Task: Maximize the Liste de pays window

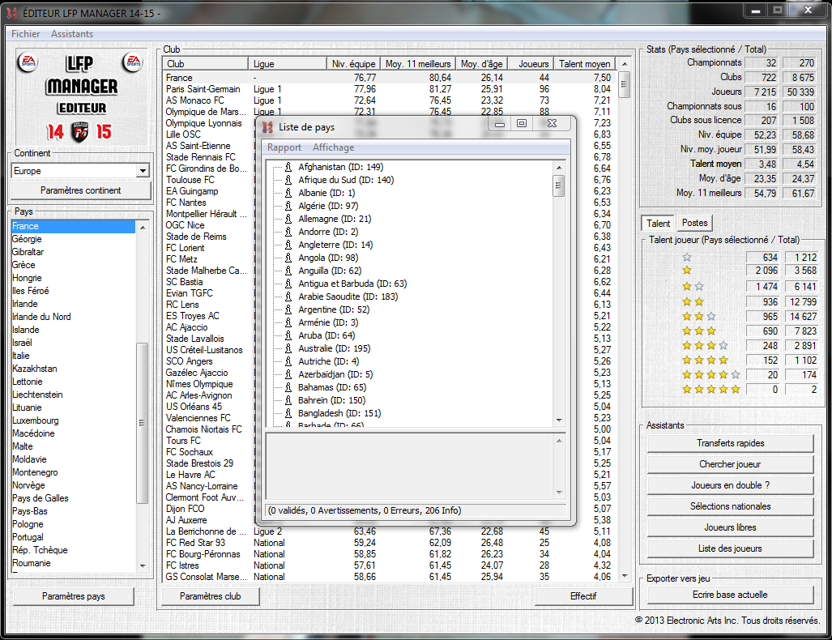Action: [x=522, y=124]
